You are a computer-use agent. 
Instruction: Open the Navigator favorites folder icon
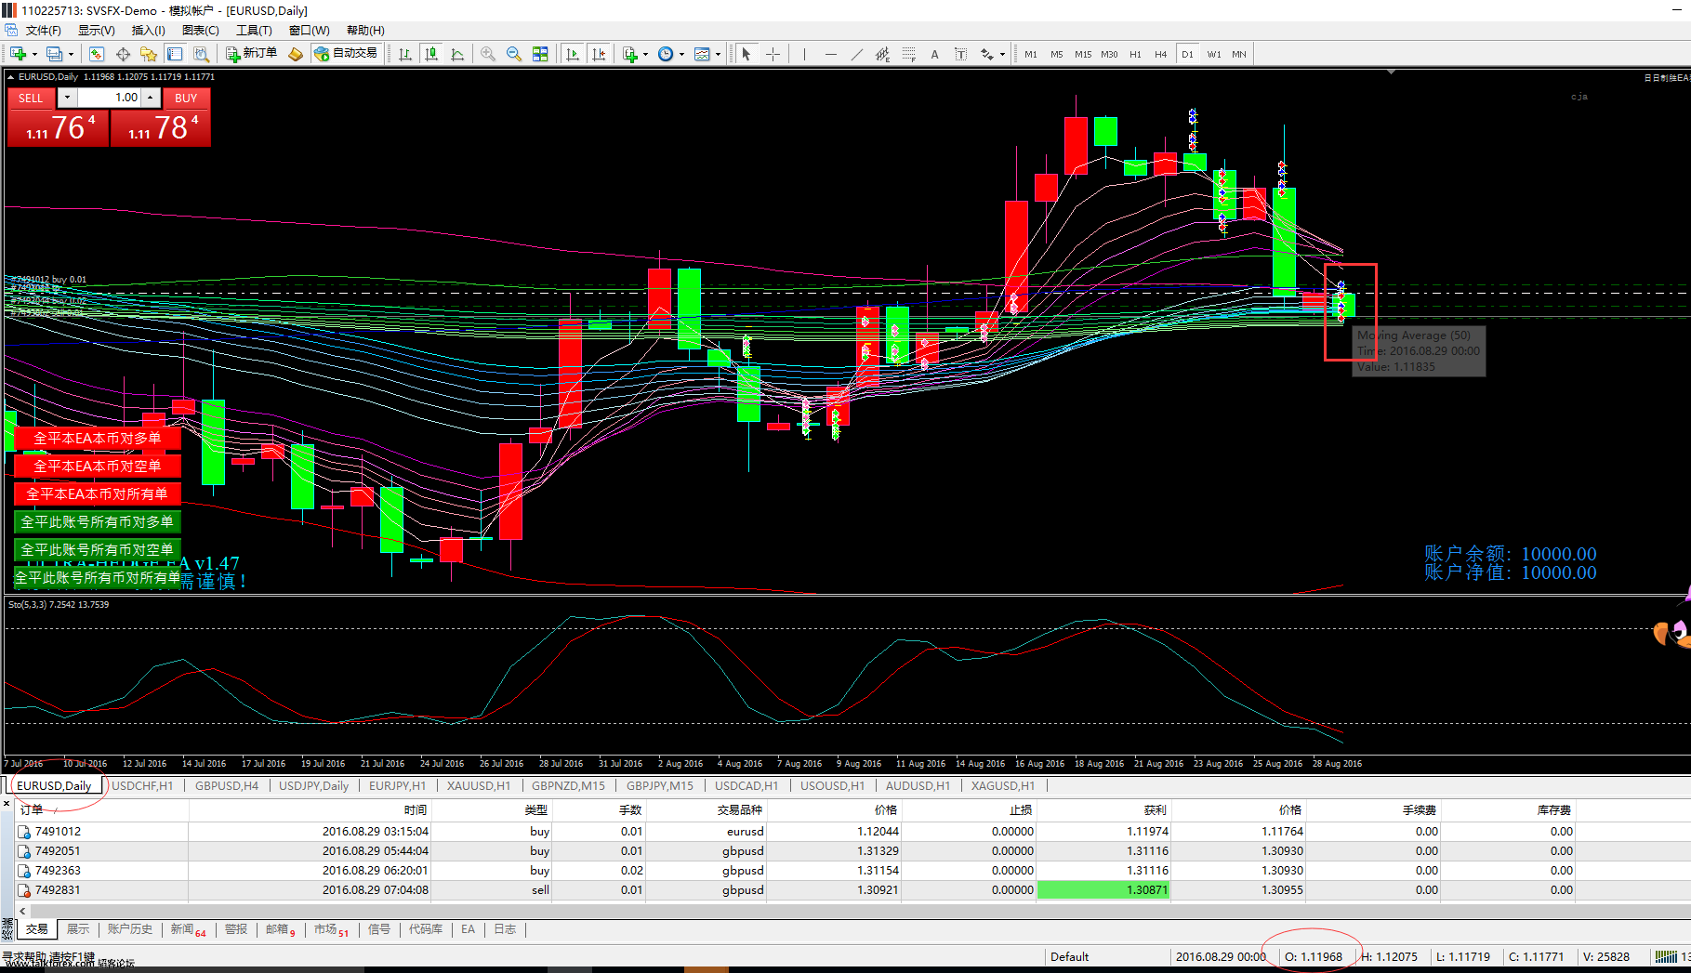(x=149, y=54)
